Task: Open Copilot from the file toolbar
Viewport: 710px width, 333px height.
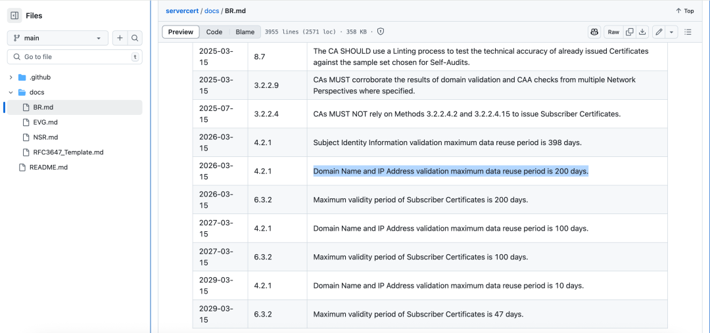Action: pos(594,32)
